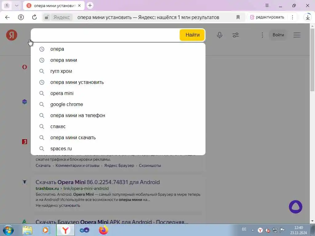
Task: Click the BE language indicator
Action: 244,229
